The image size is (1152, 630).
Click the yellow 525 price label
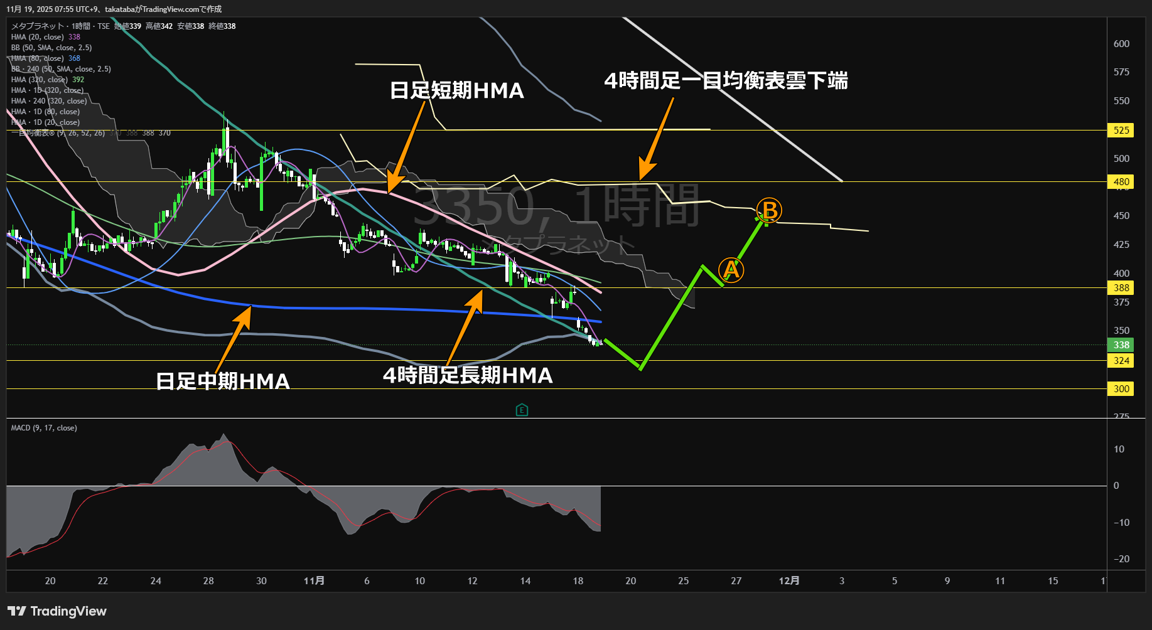[x=1121, y=131]
